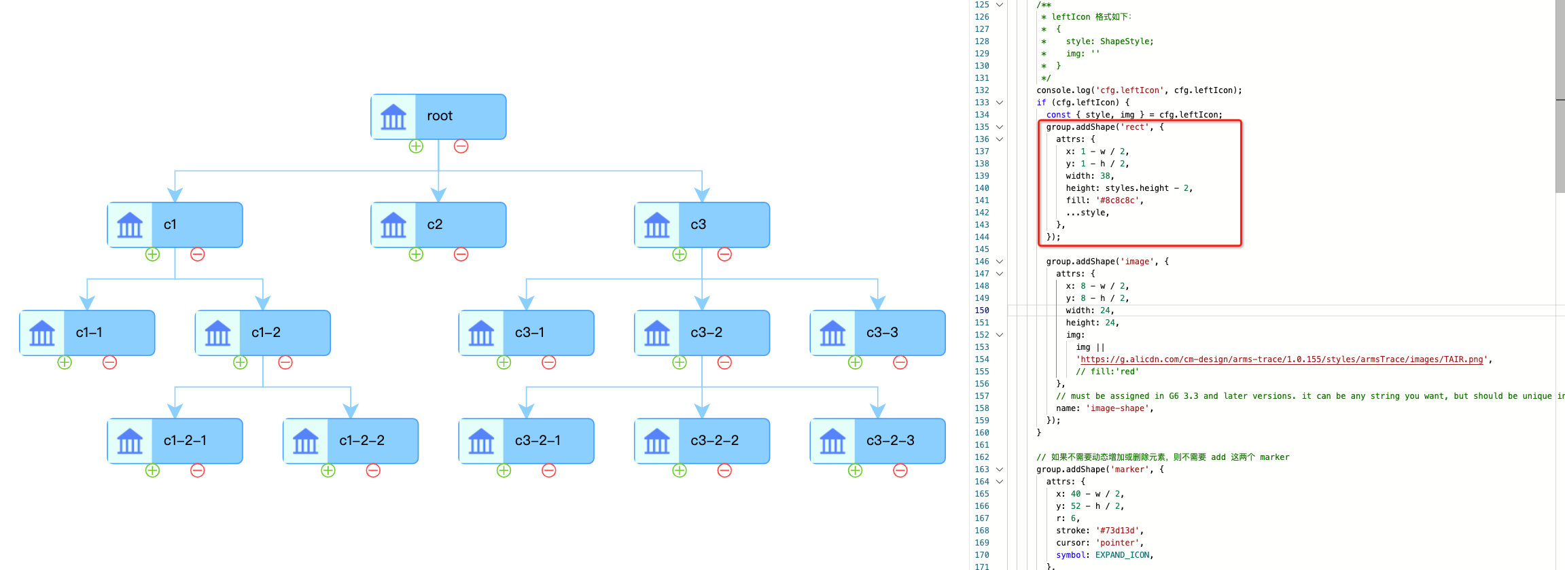Screen dimensions: 1565x570
Task: Click the green plus marker under c1-2-1
Action: (x=152, y=470)
